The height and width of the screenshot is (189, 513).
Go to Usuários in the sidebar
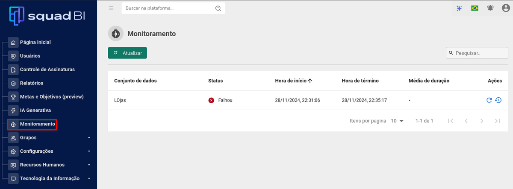coord(30,56)
